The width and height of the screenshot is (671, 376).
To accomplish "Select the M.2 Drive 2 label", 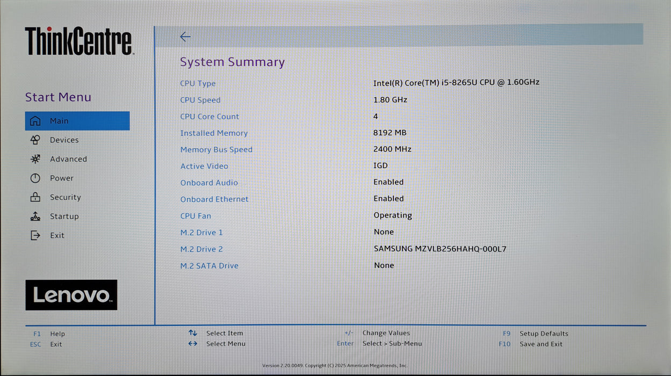I will tap(201, 249).
